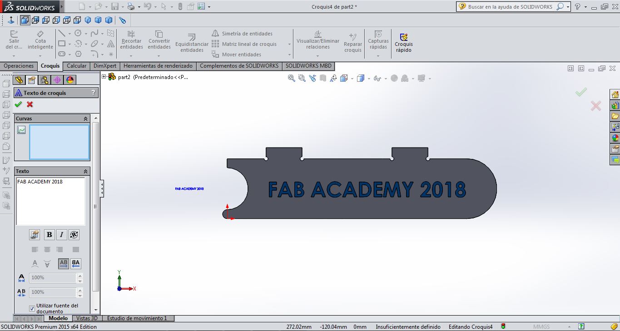620x331 pixels.
Task: Click Recortar entidades tool
Action: pos(131,40)
